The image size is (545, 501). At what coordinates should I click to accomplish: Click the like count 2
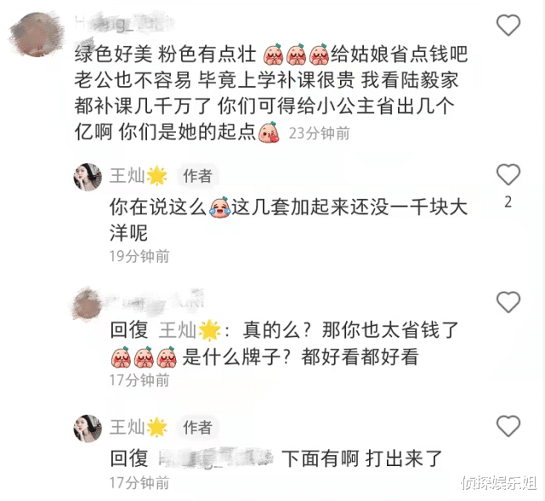[x=508, y=202]
